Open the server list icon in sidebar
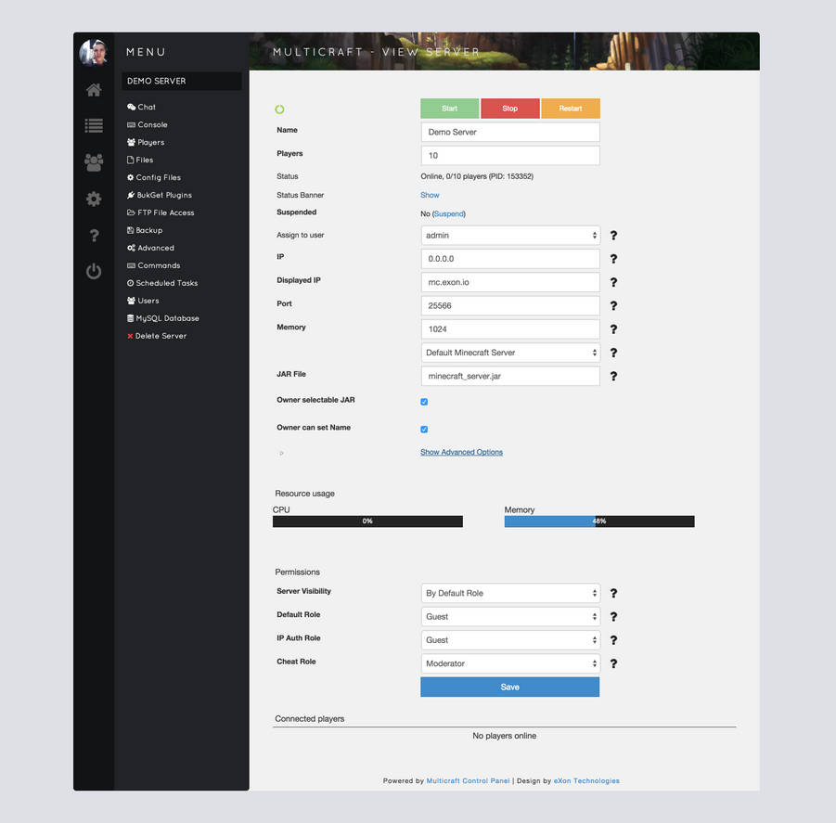Screen dimensions: 836x823 coord(94,126)
